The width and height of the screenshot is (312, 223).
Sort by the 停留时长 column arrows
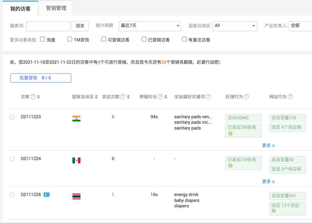pos(166,97)
